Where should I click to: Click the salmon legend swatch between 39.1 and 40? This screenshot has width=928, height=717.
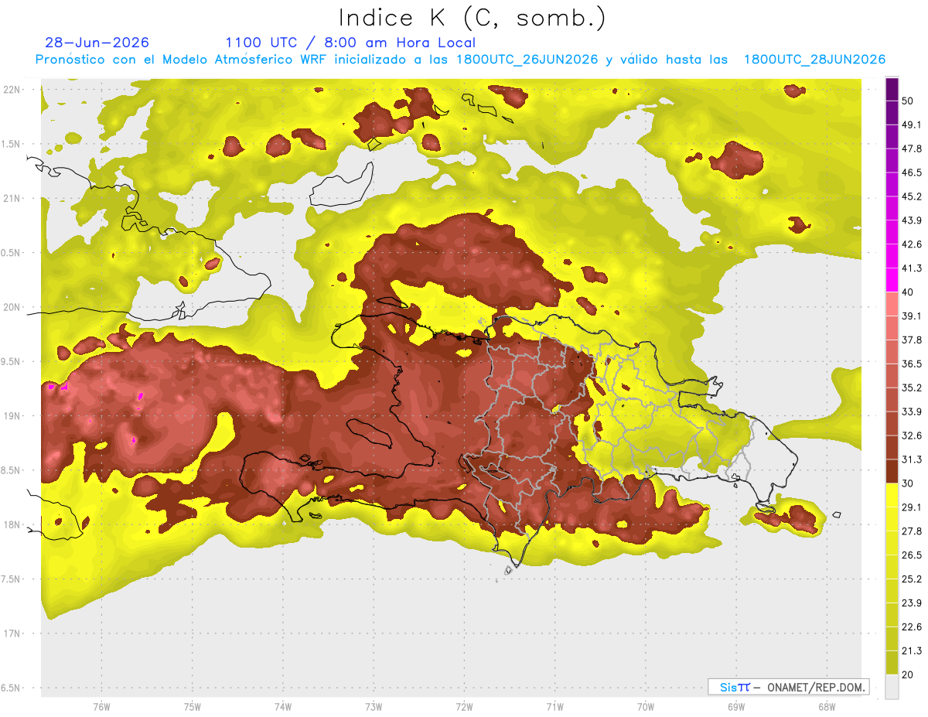pos(892,304)
